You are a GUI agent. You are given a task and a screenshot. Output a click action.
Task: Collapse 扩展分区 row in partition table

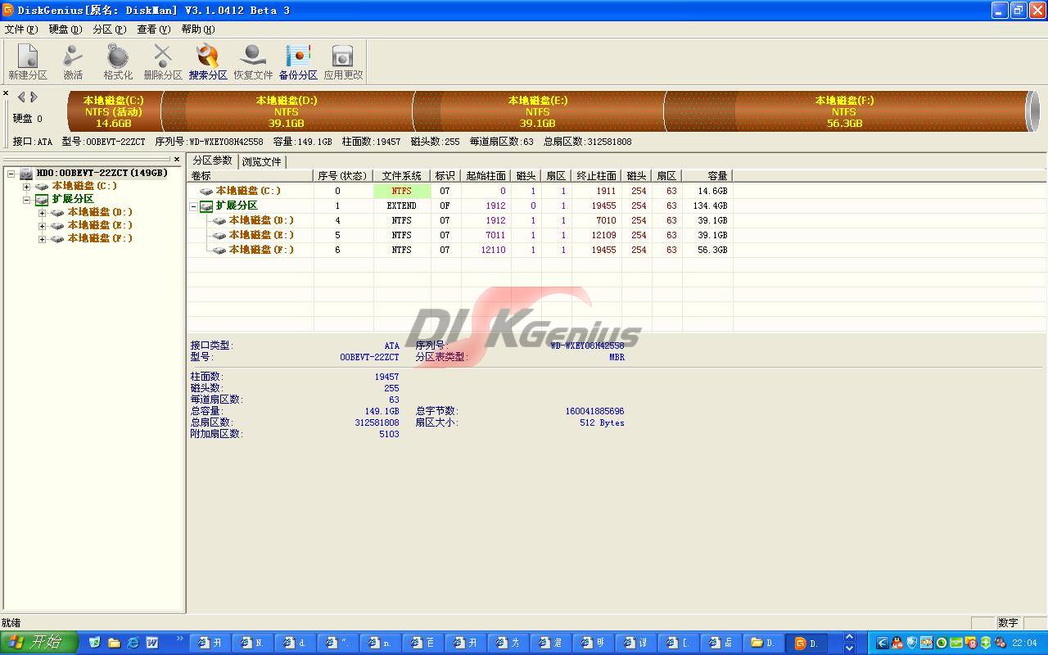194,206
